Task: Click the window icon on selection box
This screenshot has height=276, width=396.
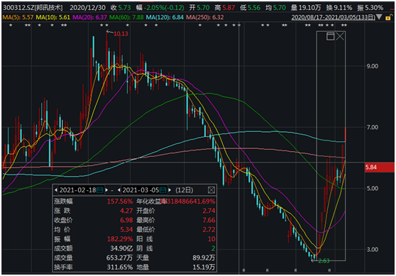Action: 330,36
